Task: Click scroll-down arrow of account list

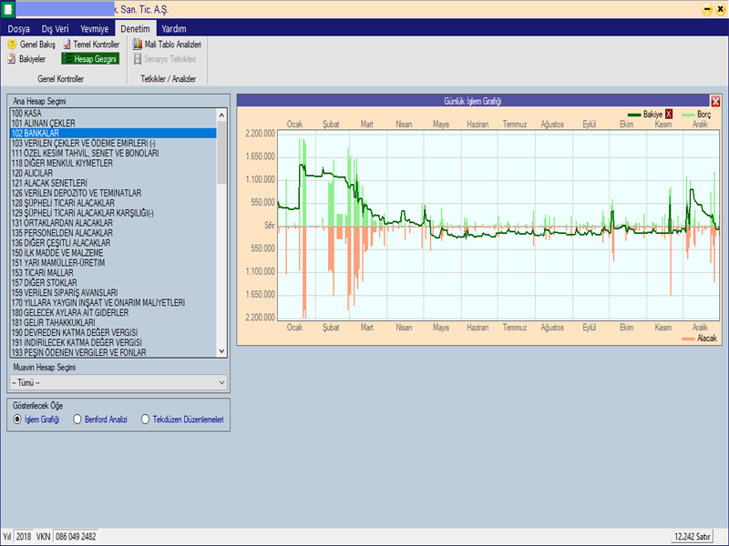Action: 221,351
